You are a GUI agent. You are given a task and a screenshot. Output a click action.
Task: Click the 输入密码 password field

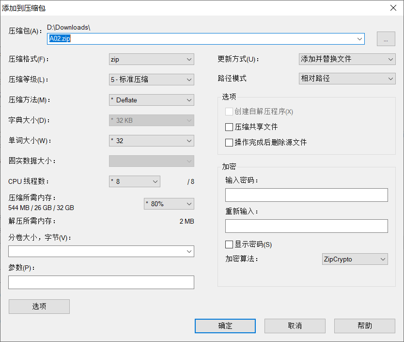[x=306, y=195]
